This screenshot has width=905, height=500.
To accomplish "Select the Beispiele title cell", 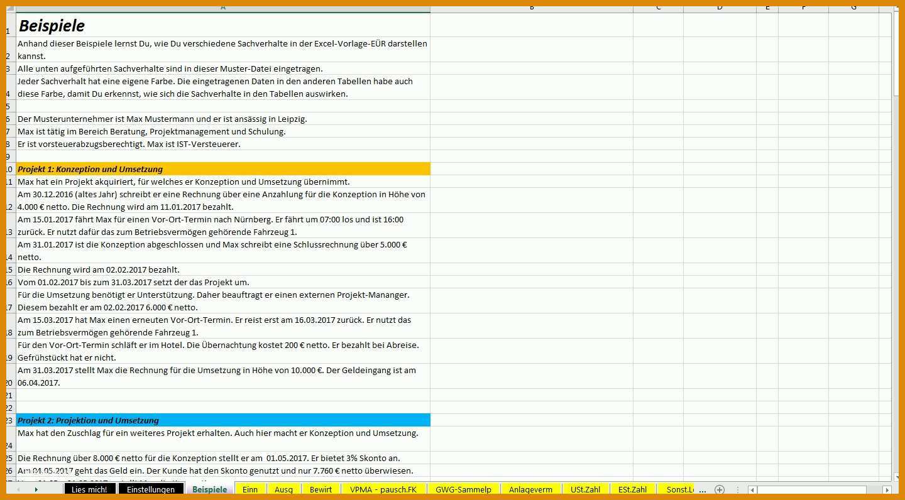I will pos(223,25).
